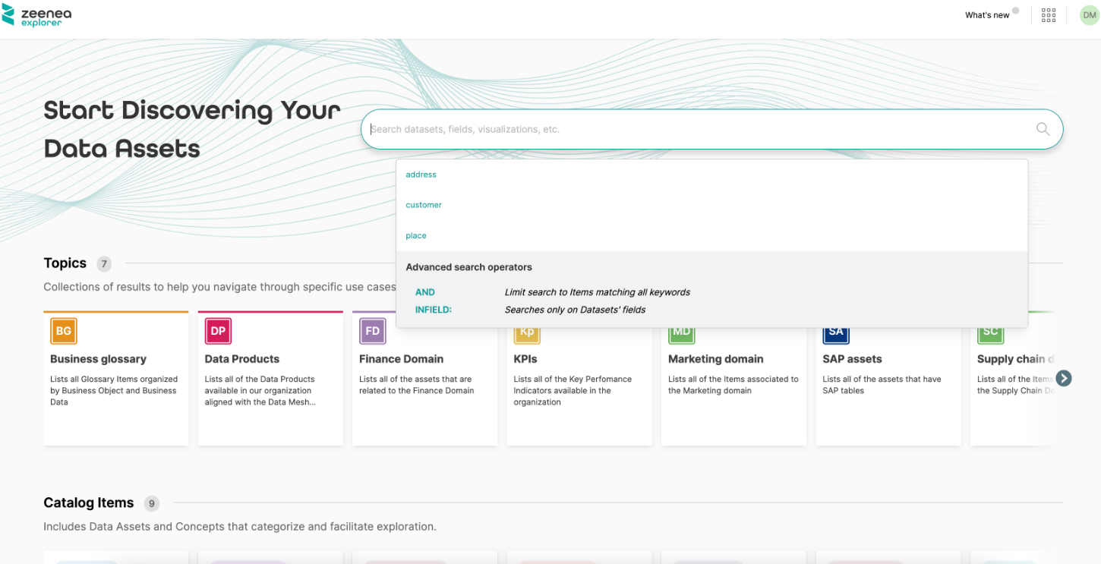Click the SA SAP assets icon
1101x564 pixels.
(x=836, y=333)
